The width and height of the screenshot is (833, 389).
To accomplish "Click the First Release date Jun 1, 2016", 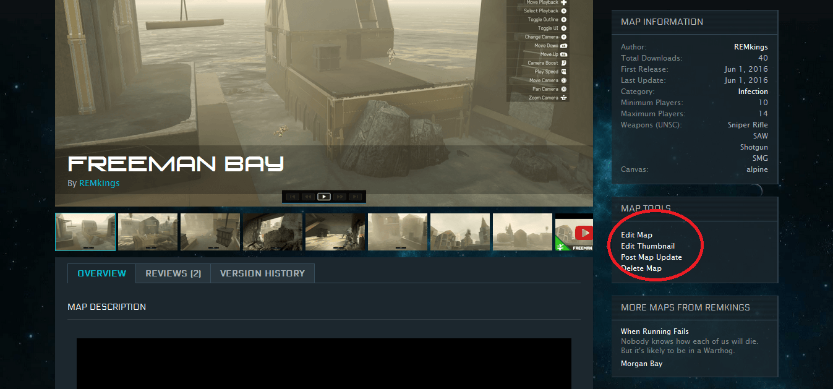I will point(746,69).
